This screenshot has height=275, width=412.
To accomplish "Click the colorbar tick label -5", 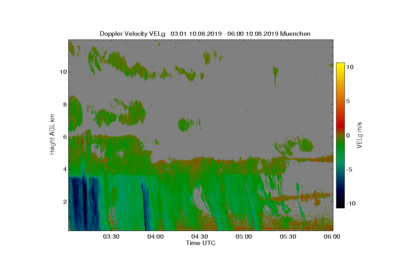I will tap(349, 169).
